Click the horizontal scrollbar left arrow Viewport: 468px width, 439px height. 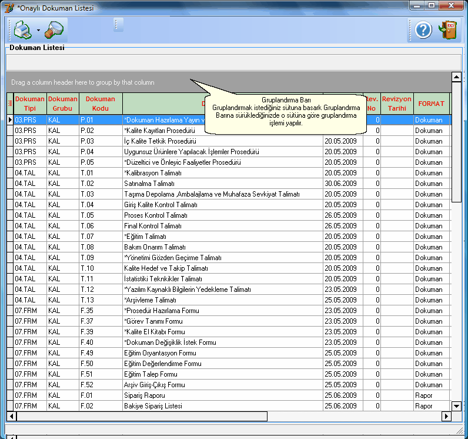click(11, 416)
